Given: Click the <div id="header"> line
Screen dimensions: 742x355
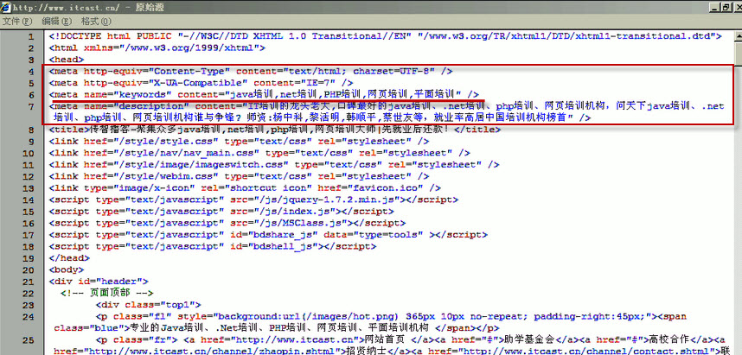Looking at the screenshot, I should [x=99, y=282].
